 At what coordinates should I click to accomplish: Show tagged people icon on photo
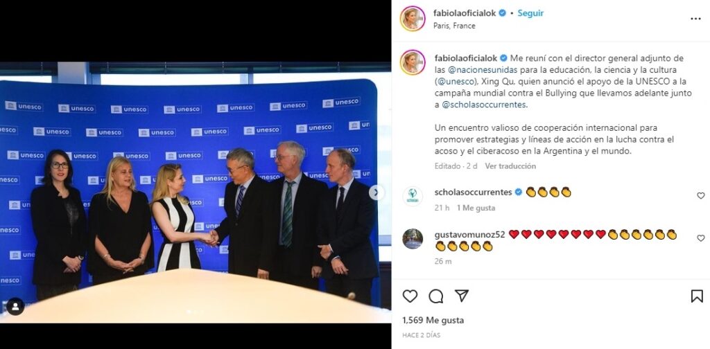[15, 307]
